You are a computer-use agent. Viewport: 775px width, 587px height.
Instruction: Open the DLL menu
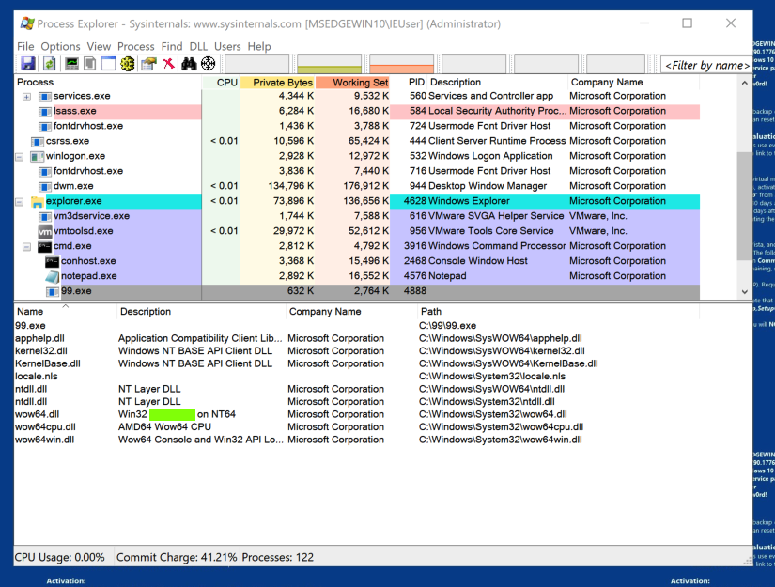[198, 46]
